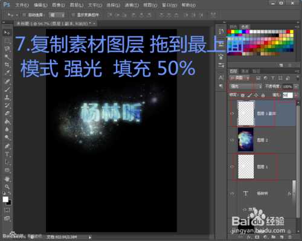This screenshot has height=241, width=302.
Task: Click the add adjustment layer button
Action: 265,237
